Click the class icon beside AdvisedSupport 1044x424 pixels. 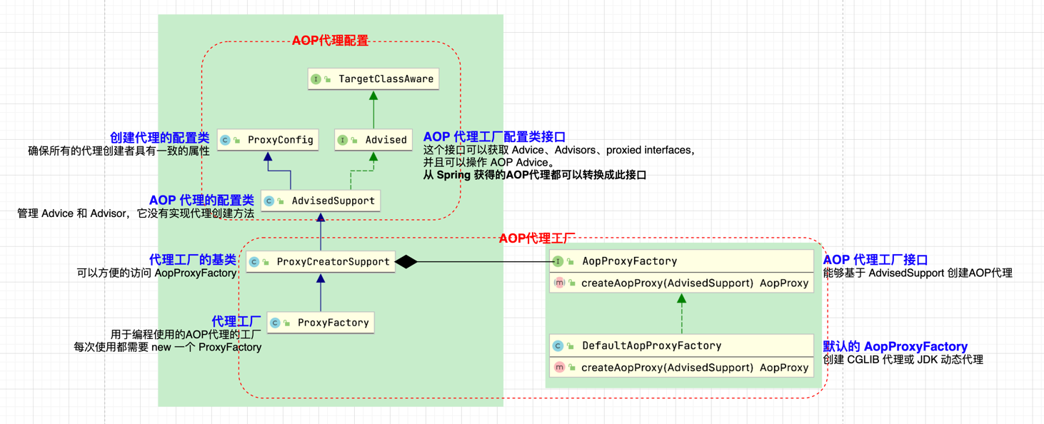pyautogui.click(x=268, y=201)
